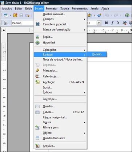Click the Styles and Formatting icon
Viewport: 132px width, 152px height.
click(6, 23)
